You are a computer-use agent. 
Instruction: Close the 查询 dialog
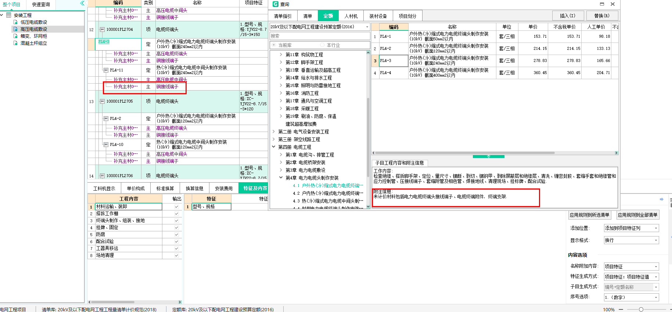(x=612, y=4)
